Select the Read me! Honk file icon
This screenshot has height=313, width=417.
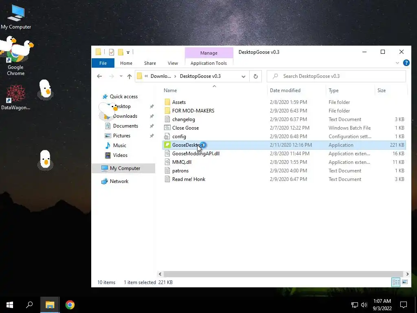[167, 179]
